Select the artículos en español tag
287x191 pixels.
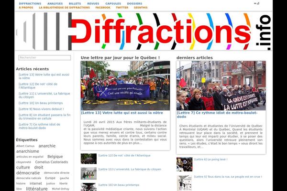coord(30,157)
